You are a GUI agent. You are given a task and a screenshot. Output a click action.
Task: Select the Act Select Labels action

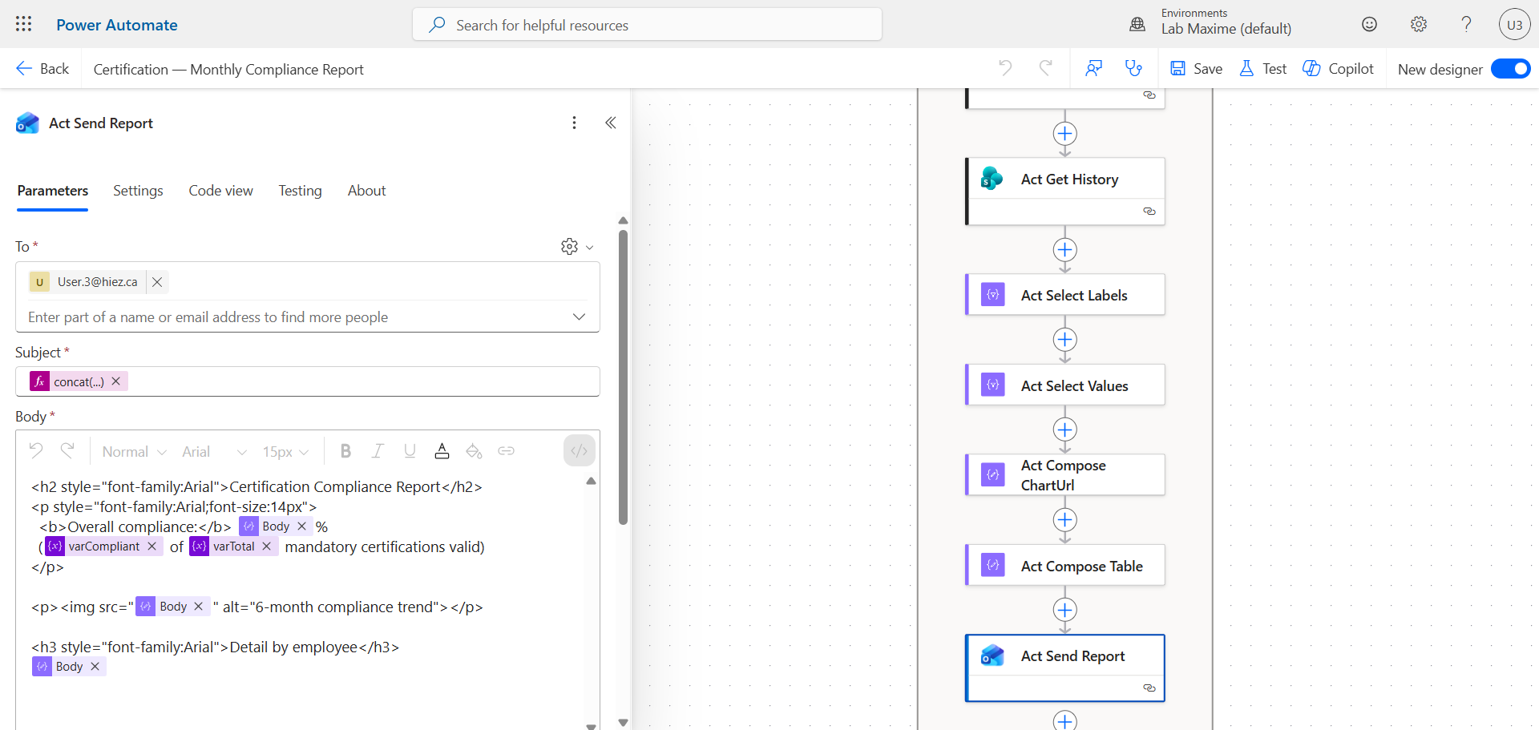point(1065,295)
